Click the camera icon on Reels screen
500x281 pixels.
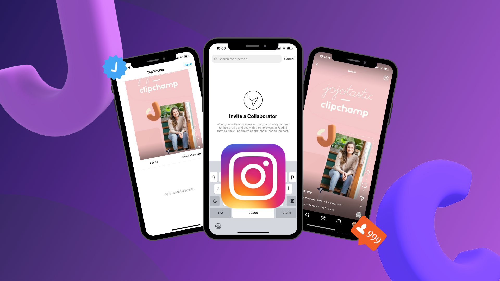[386, 78]
